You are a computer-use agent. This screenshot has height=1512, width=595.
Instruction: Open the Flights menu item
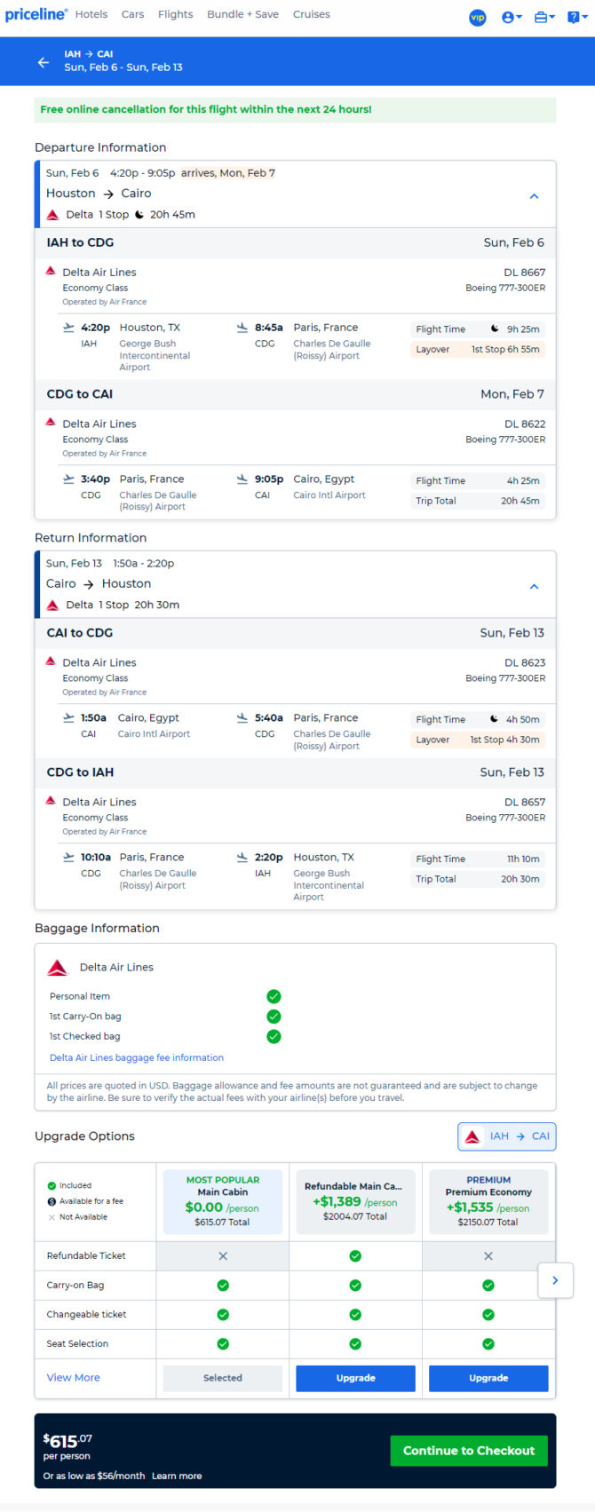pyautogui.click(x=176, y=14)
